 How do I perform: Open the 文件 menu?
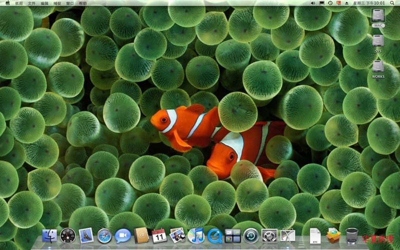click(31, 3)
